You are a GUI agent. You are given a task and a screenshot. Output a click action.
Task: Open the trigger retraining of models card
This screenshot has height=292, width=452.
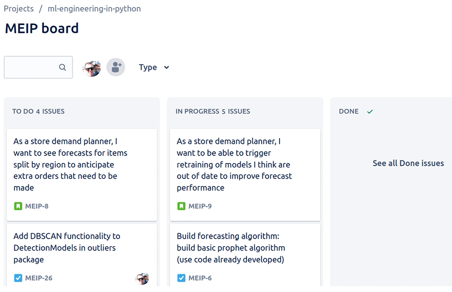pyautogui.click(x=234, y=164)
